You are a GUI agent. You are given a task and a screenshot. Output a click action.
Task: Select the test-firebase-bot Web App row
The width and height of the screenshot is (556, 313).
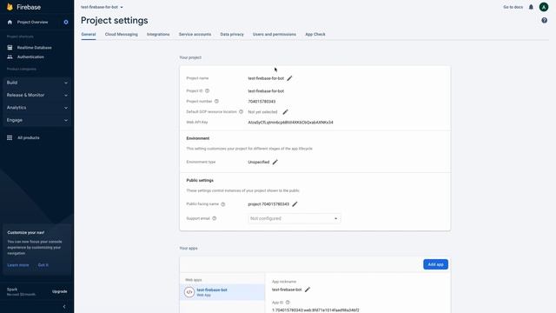(x=222, y=292)
